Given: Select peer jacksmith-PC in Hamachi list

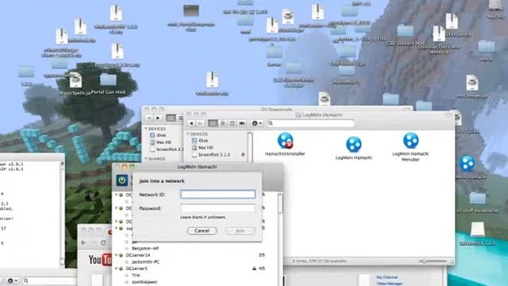Looking at the screenshot, I should coord(145,261).
